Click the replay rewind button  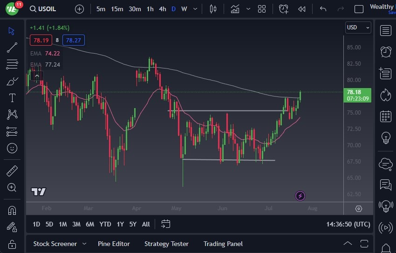pyautogui.click(x=302, y=9)
